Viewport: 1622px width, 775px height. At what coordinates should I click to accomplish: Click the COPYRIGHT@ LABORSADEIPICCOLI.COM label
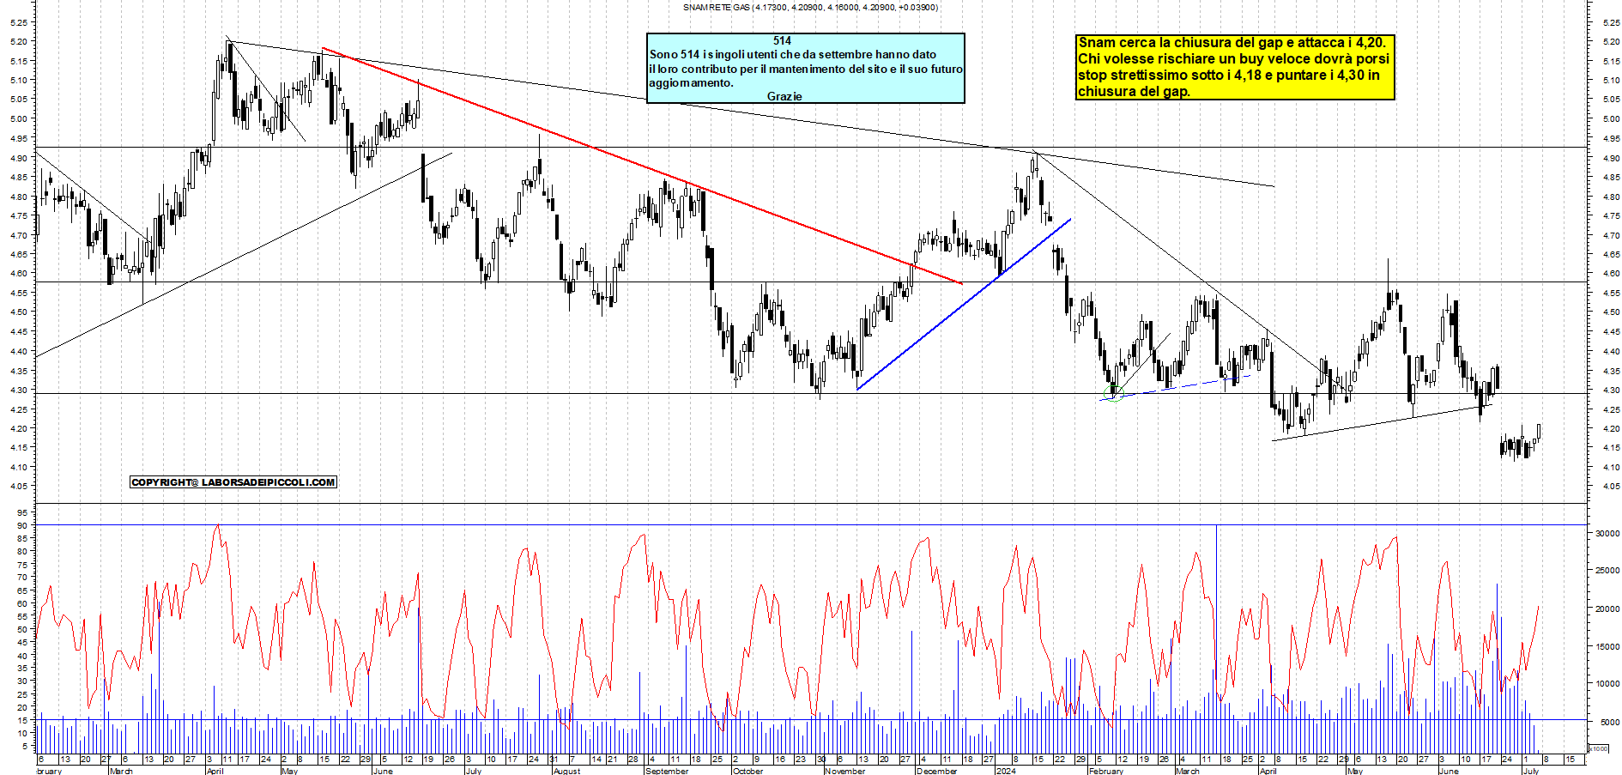click(233, 482)
